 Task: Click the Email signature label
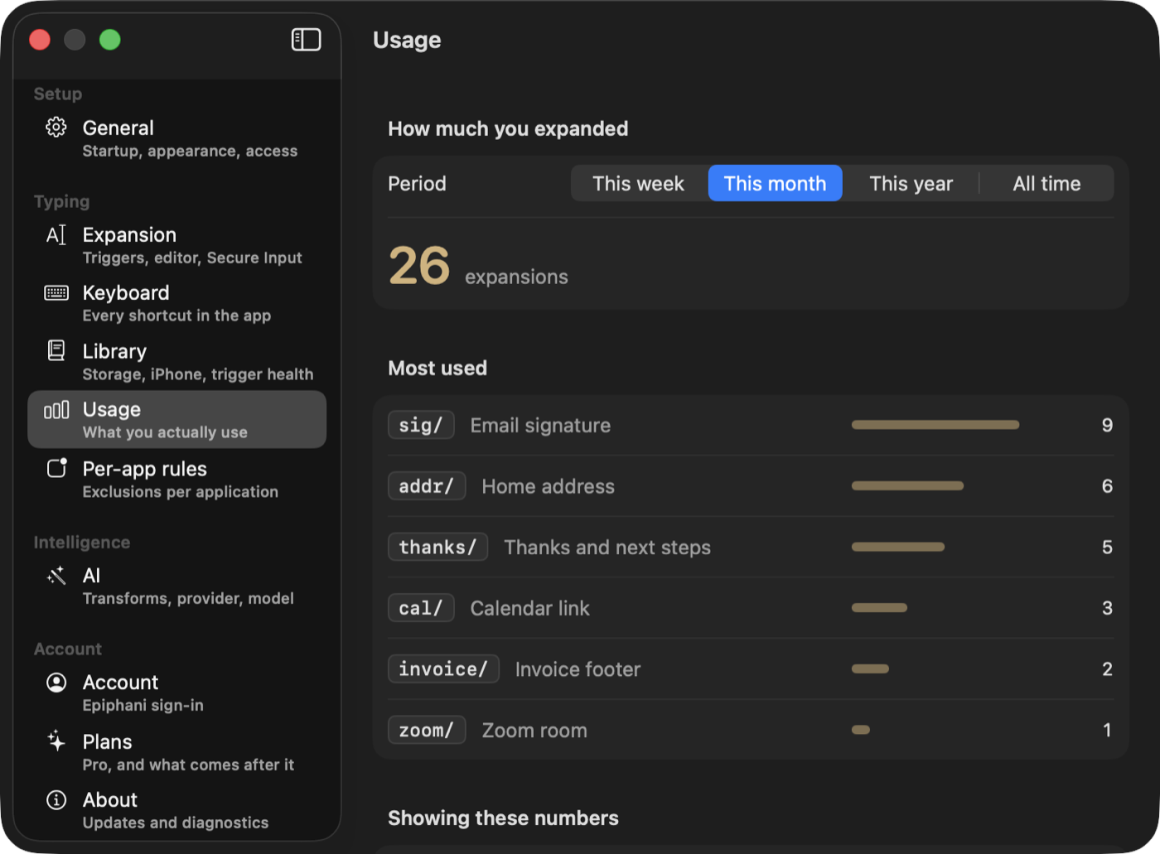540,425
